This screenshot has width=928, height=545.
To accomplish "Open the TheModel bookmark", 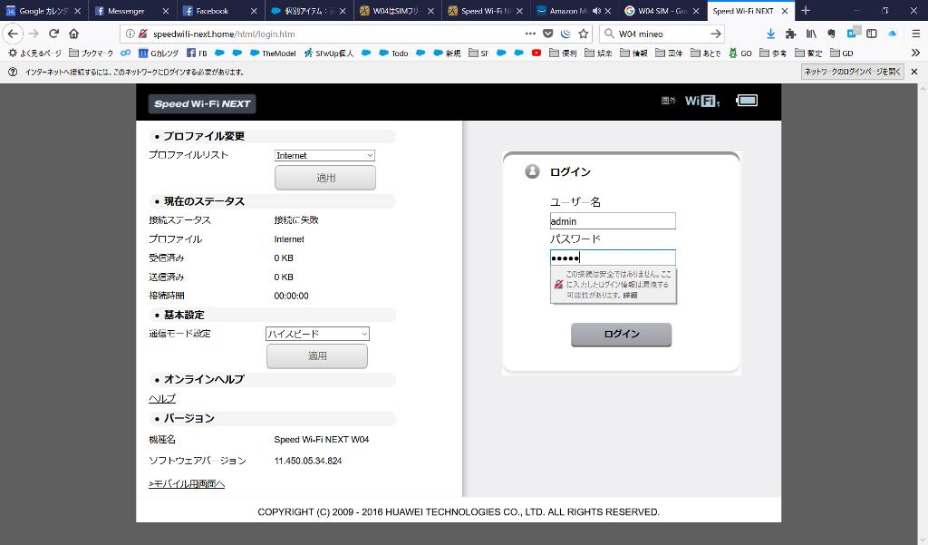I will pyautogui.click(x=273, y=53).
